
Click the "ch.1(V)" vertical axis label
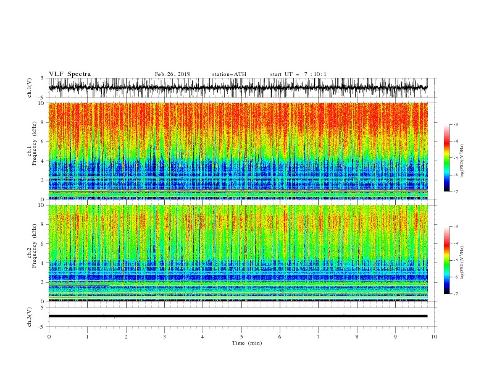[30, 88]
